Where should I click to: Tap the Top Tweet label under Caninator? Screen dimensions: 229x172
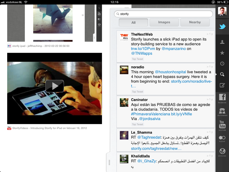coord(137,124)
